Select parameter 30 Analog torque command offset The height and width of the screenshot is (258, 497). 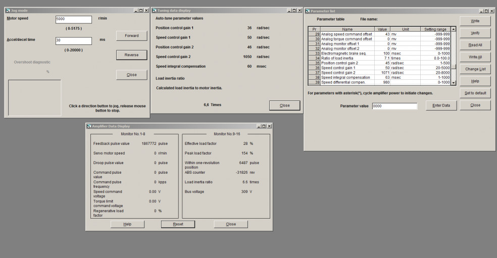pyautogui.click(x=379, y=39)
